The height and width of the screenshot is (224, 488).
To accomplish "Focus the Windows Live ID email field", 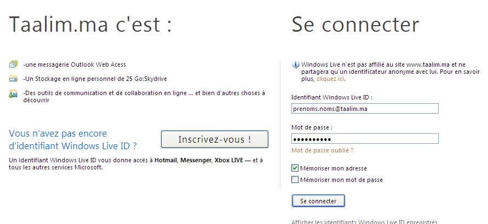I will coord(365,109).
